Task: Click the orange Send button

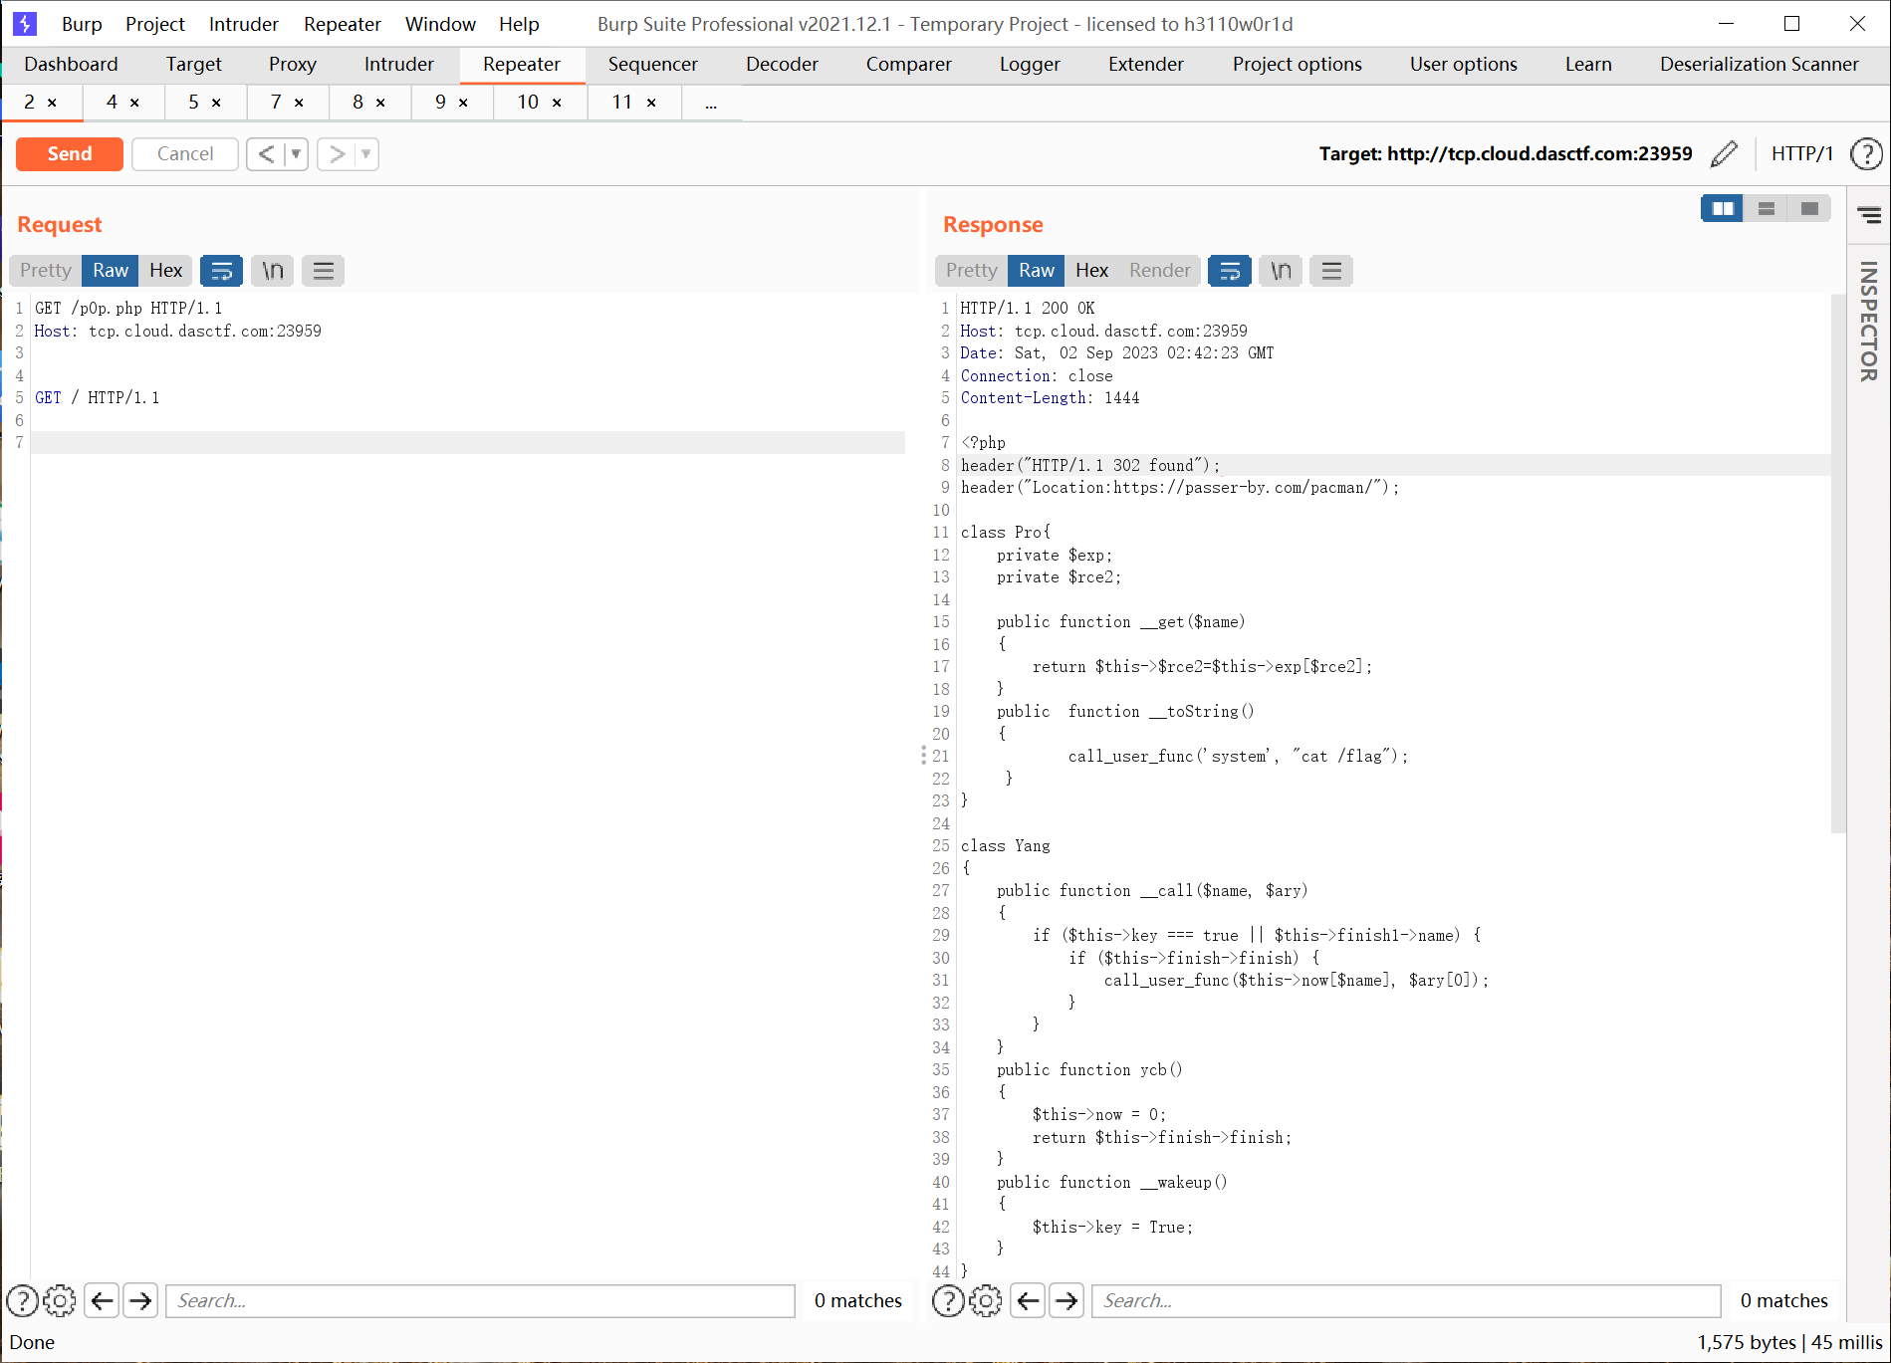Action: pyautogui.click(x=70, y=154)
